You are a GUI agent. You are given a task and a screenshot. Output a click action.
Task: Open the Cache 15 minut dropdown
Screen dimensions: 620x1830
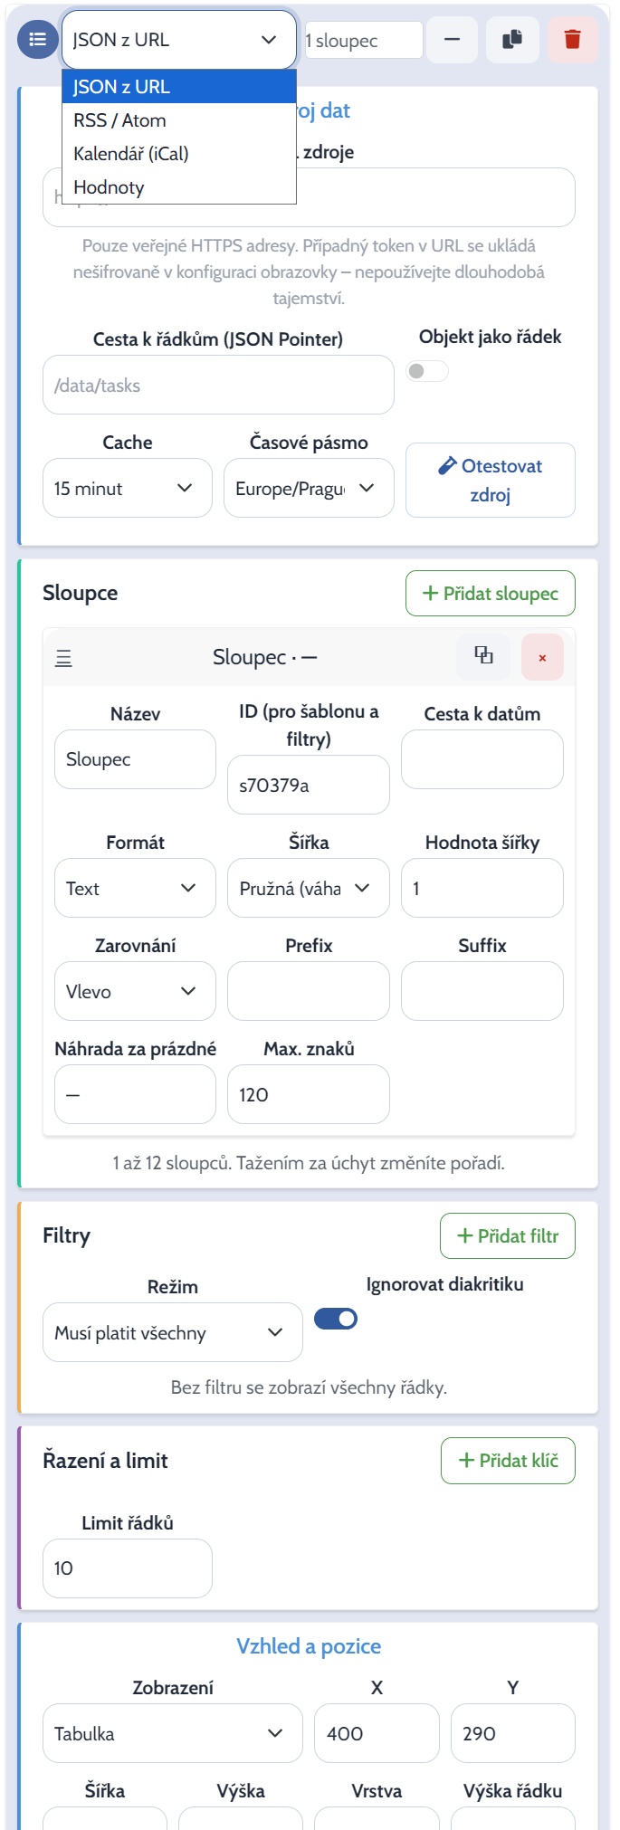point(128,488)
